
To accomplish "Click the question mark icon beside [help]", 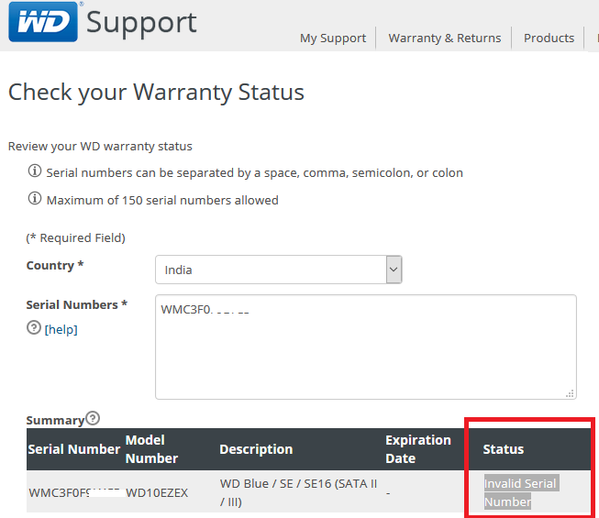I will 34,327.
